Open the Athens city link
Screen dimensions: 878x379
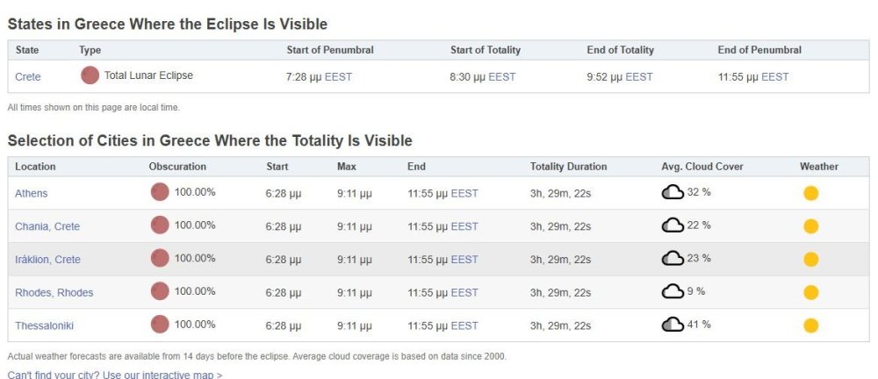pos(32,193)
